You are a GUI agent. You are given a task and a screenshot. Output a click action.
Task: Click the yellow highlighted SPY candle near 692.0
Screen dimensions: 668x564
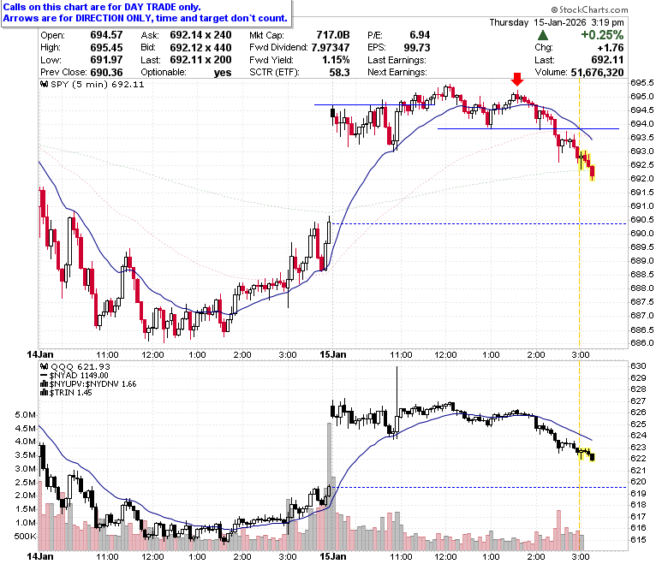(x=592, y=173)
